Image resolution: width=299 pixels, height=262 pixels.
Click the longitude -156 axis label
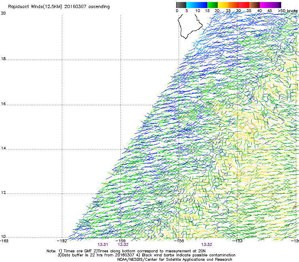[x=179, y=241]
